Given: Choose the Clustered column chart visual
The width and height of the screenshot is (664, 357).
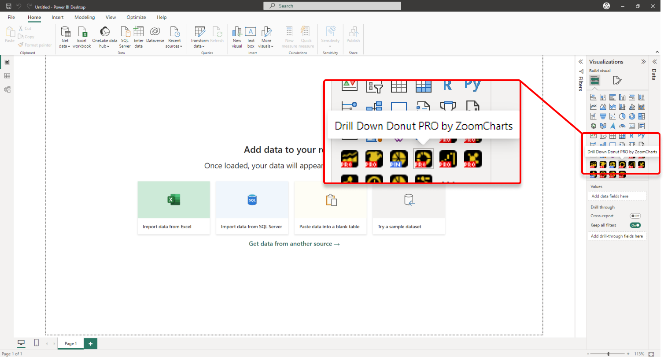Looking at the screenshot, I should pyautogui.click(x=622, y=97).
